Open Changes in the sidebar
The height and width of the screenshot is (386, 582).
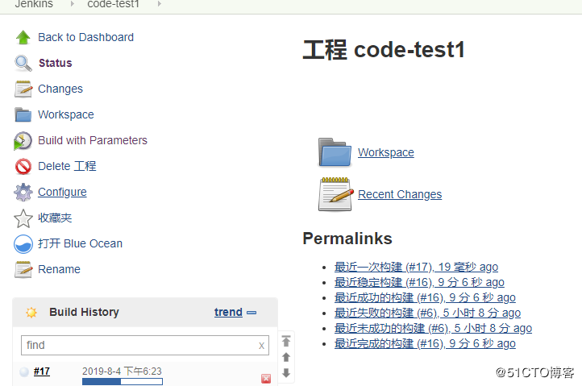point(60,89)
